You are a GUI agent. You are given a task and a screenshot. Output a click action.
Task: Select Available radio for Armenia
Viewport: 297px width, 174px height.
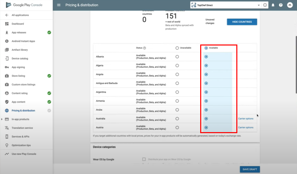(206, 101)
